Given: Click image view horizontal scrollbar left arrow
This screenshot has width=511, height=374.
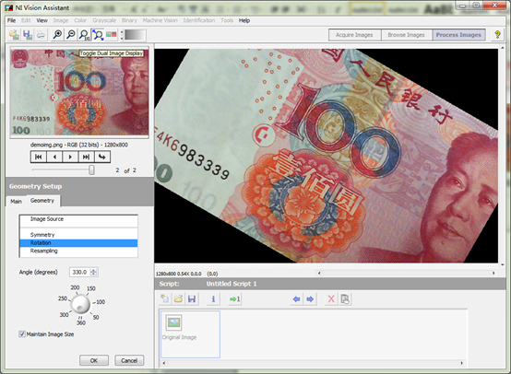Looking at the screenshot, I should pos(319,273).
